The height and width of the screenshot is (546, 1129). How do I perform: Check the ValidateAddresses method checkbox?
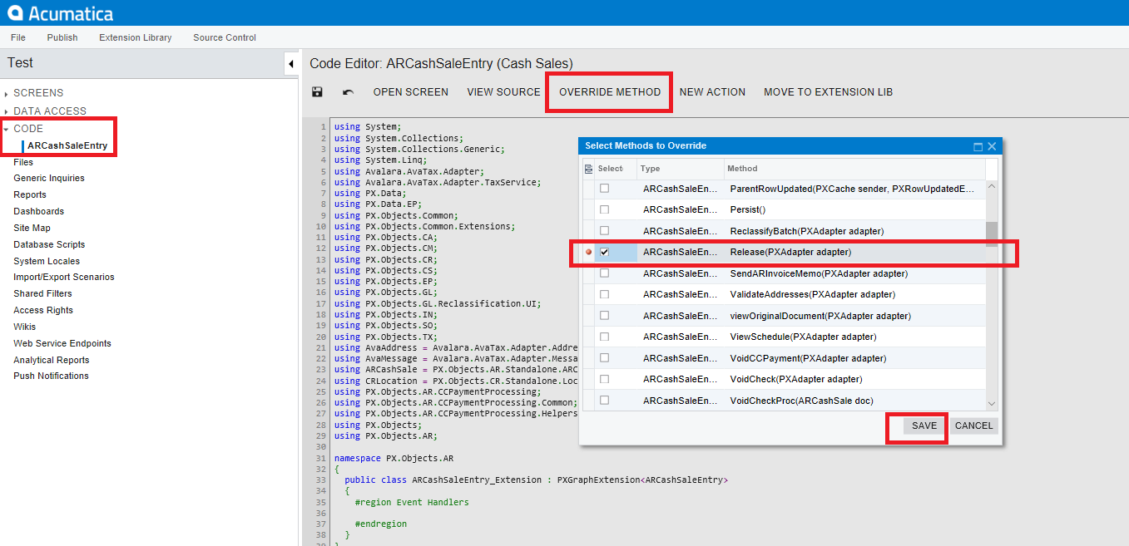tap(604, 294)
